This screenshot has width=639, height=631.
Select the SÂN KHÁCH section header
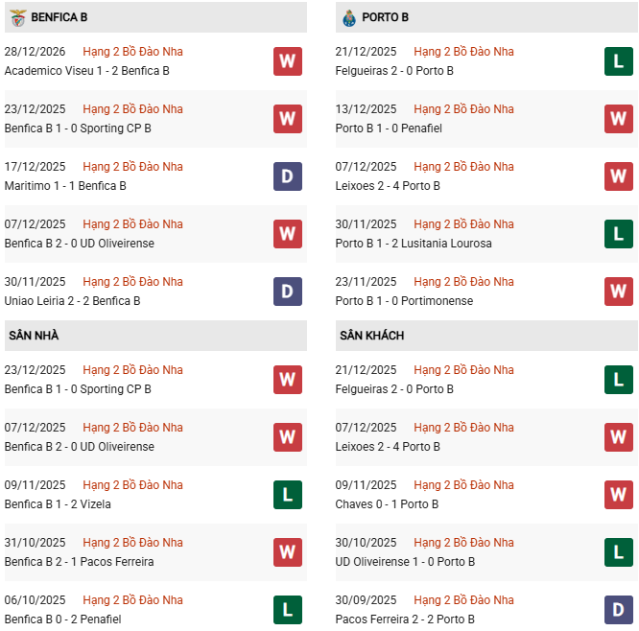(x=371, y=336)
